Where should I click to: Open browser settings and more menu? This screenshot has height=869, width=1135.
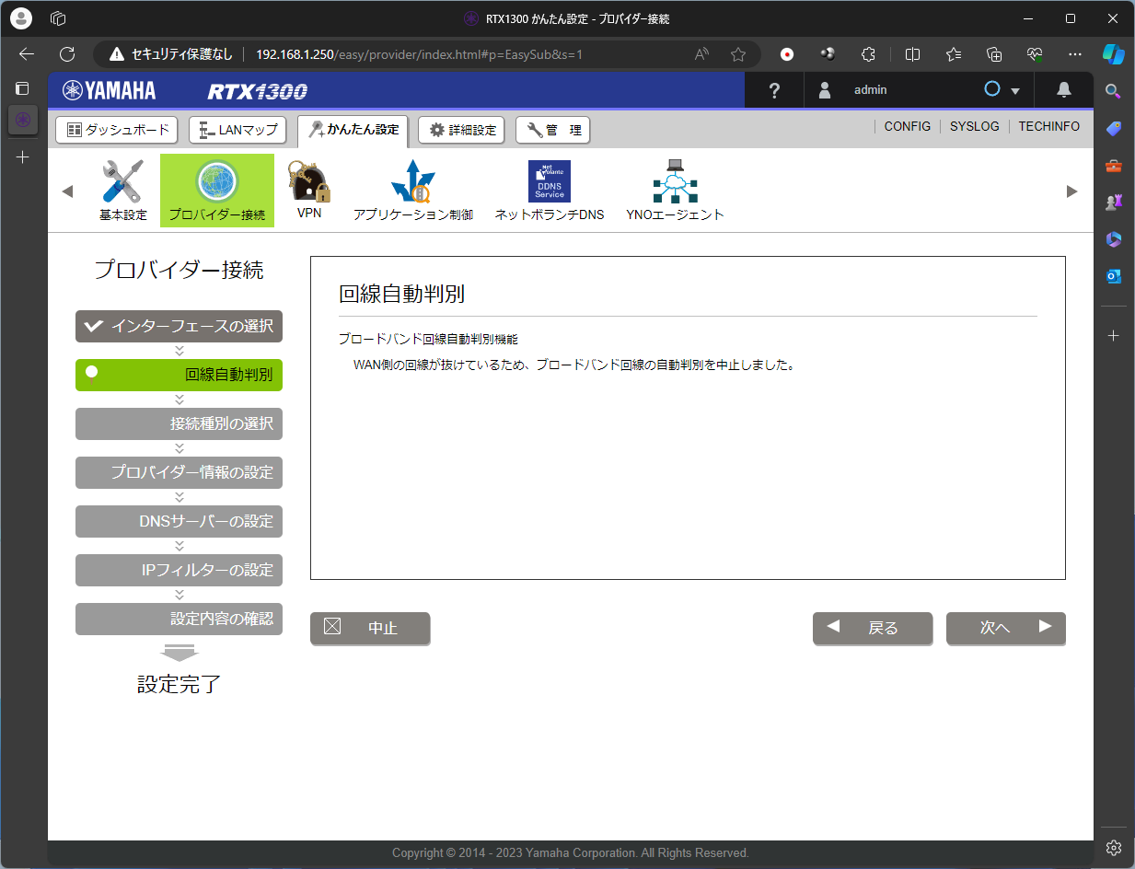[x=1075, y=54]
